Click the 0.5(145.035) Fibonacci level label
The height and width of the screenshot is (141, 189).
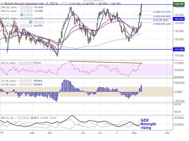point(161,20)
